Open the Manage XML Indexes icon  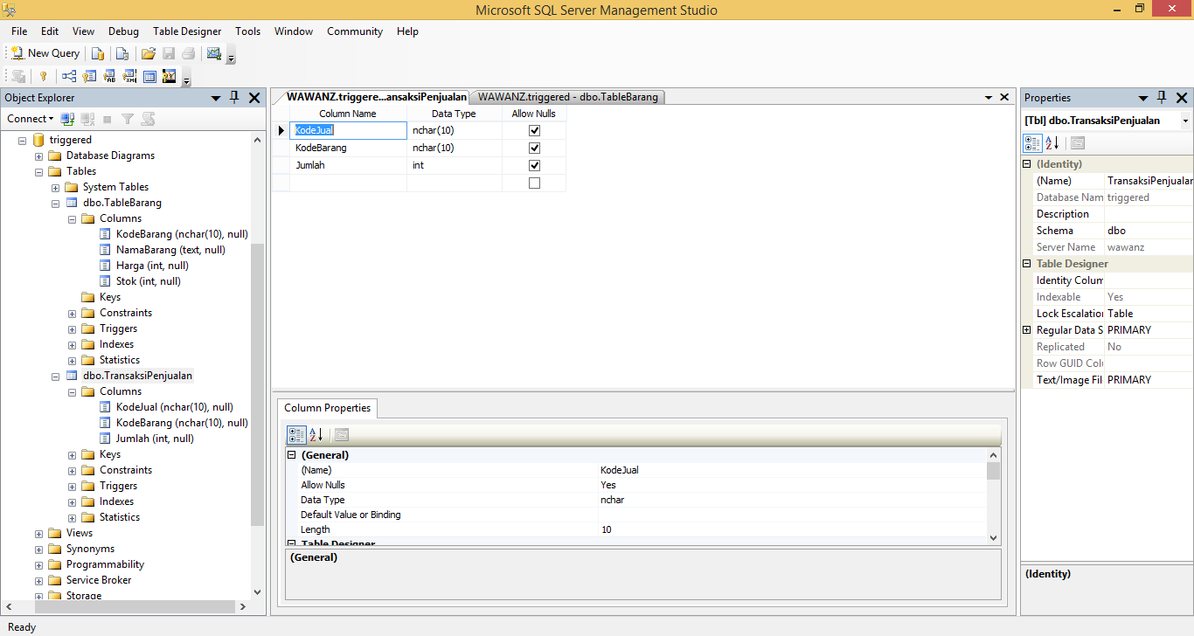pos(129,76)
